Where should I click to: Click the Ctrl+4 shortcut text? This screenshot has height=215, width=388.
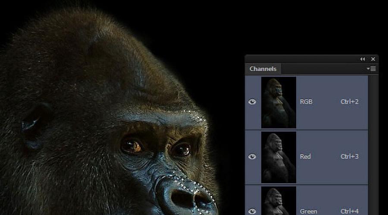[349, 211]
